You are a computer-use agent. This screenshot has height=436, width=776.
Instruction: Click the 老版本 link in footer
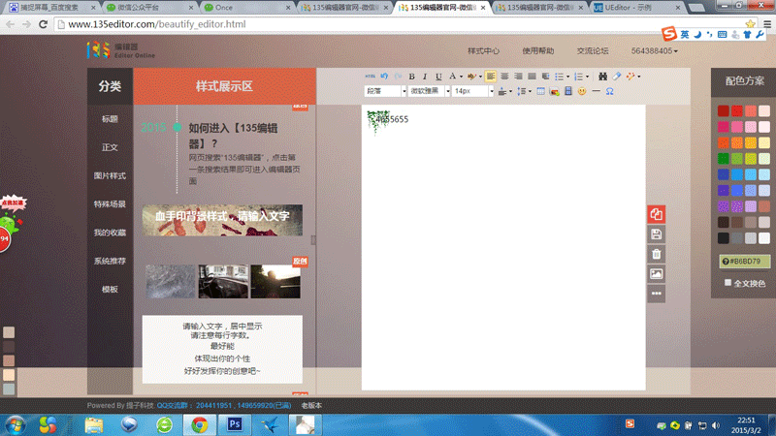[x=311, y=405]
